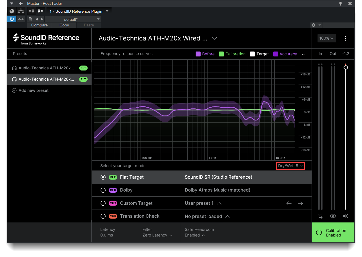Click the Out level meter
The image size is (362, 257).
pos(333,137)
